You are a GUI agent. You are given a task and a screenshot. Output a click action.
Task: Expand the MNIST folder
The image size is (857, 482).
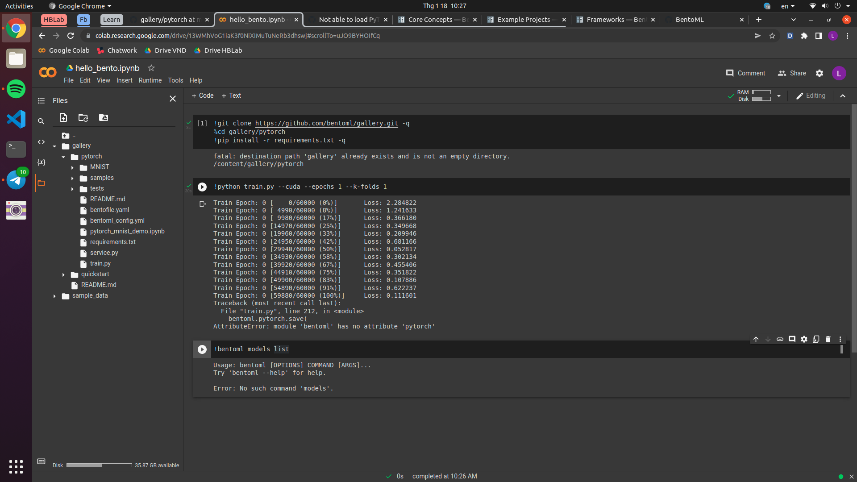point(73,167)
